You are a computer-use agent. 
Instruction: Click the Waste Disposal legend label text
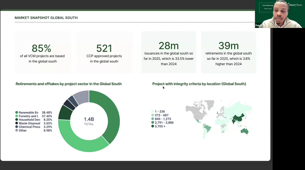coord(29,123)
